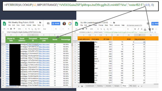Click the SHARE button in Leaderboard window

click(x=155, y=24)
